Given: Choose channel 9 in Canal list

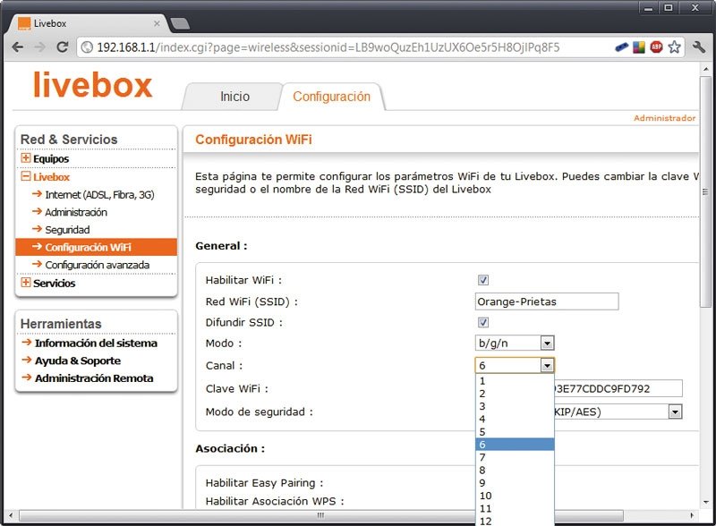Looking at the screenshot, I should click(x=515, y=483).
